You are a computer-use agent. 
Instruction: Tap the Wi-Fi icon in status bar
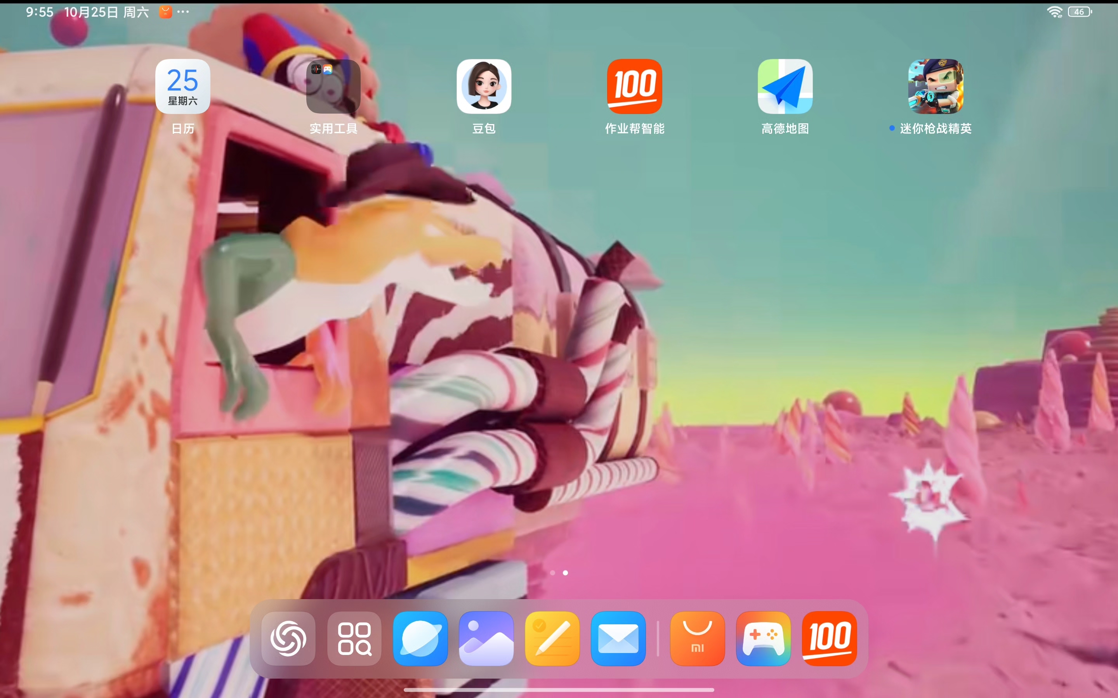pos(1054,12)
